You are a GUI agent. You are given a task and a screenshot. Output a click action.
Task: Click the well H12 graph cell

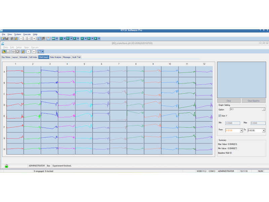(204, 149)
